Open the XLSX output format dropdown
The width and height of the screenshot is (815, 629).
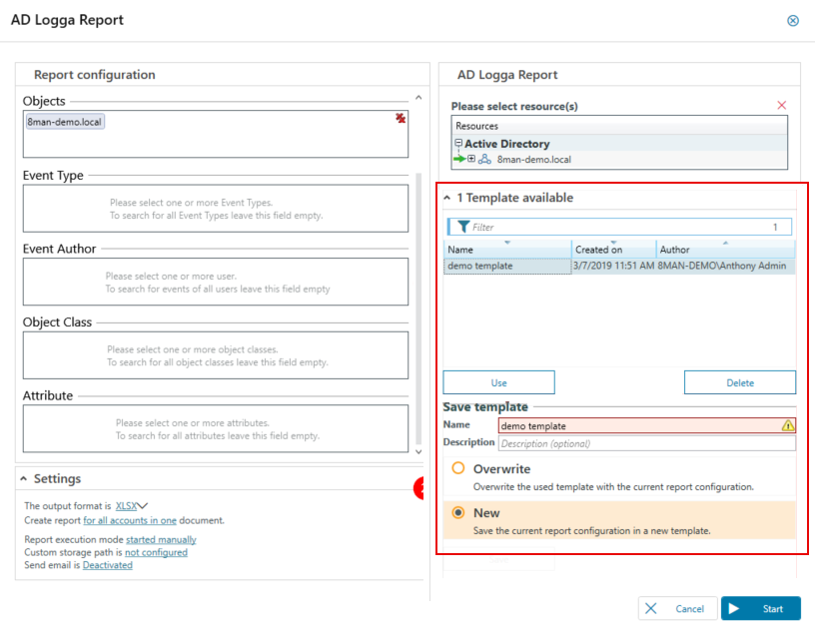(x=132, y=506)
